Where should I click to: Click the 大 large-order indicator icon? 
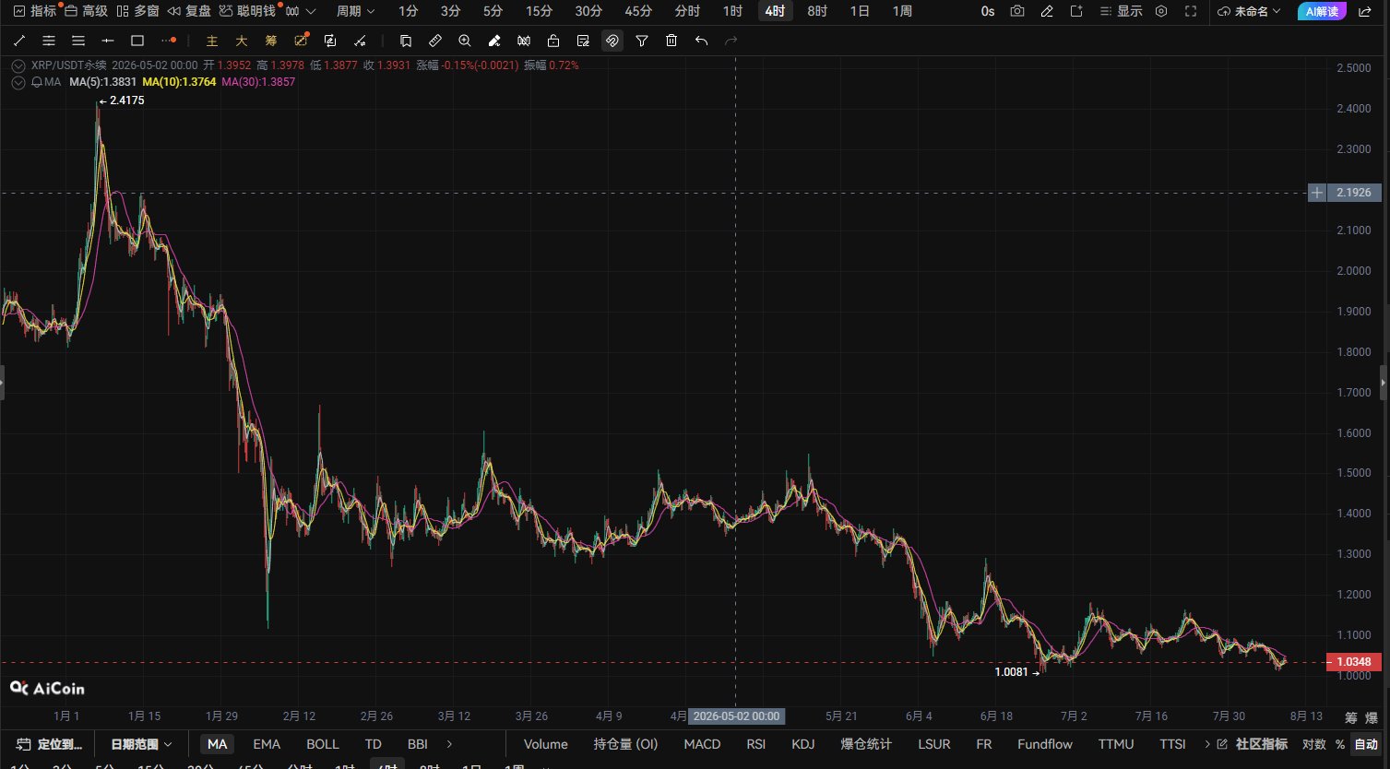tap(242, 41)
